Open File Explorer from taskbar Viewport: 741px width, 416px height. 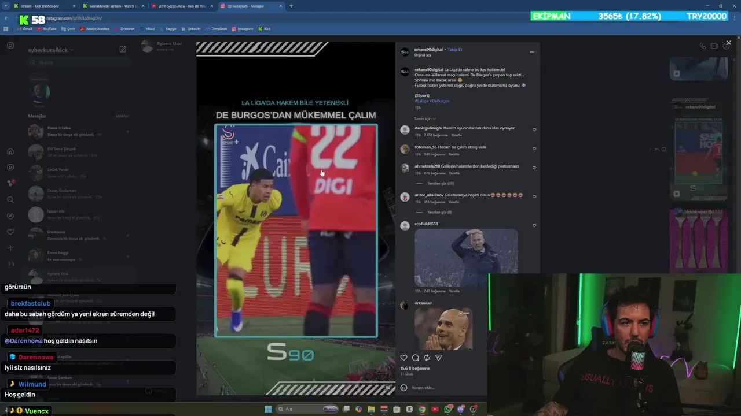tap(371, 409)
